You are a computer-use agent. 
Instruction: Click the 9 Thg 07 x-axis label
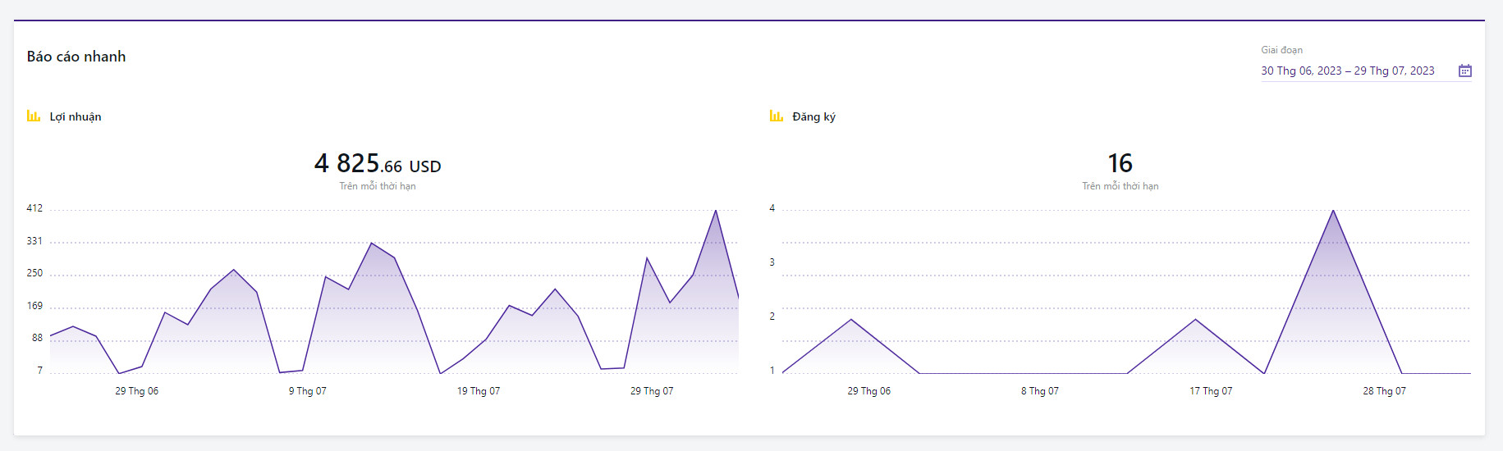coord(308,391)
